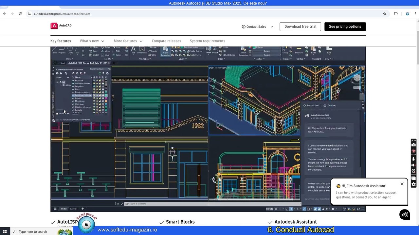
Task: Select the Circle tool
Action: click(x=70, y=50)
